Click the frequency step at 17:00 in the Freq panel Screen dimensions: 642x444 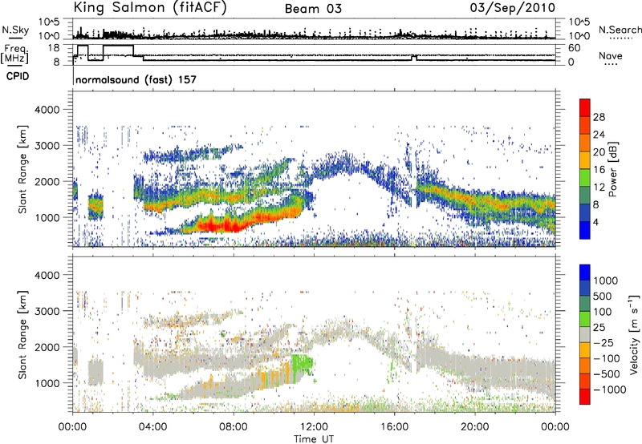[x=414, y=58]
